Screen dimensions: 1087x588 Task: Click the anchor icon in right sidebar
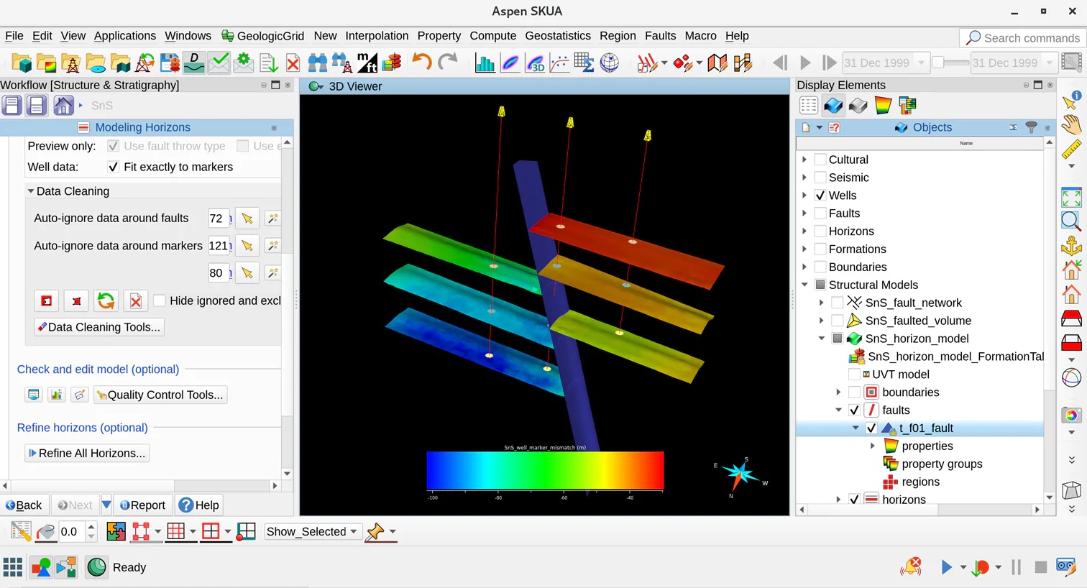click(x=1071, y=246)
